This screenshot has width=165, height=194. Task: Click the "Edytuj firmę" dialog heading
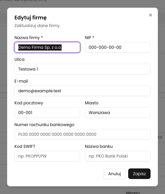point(31,18)
